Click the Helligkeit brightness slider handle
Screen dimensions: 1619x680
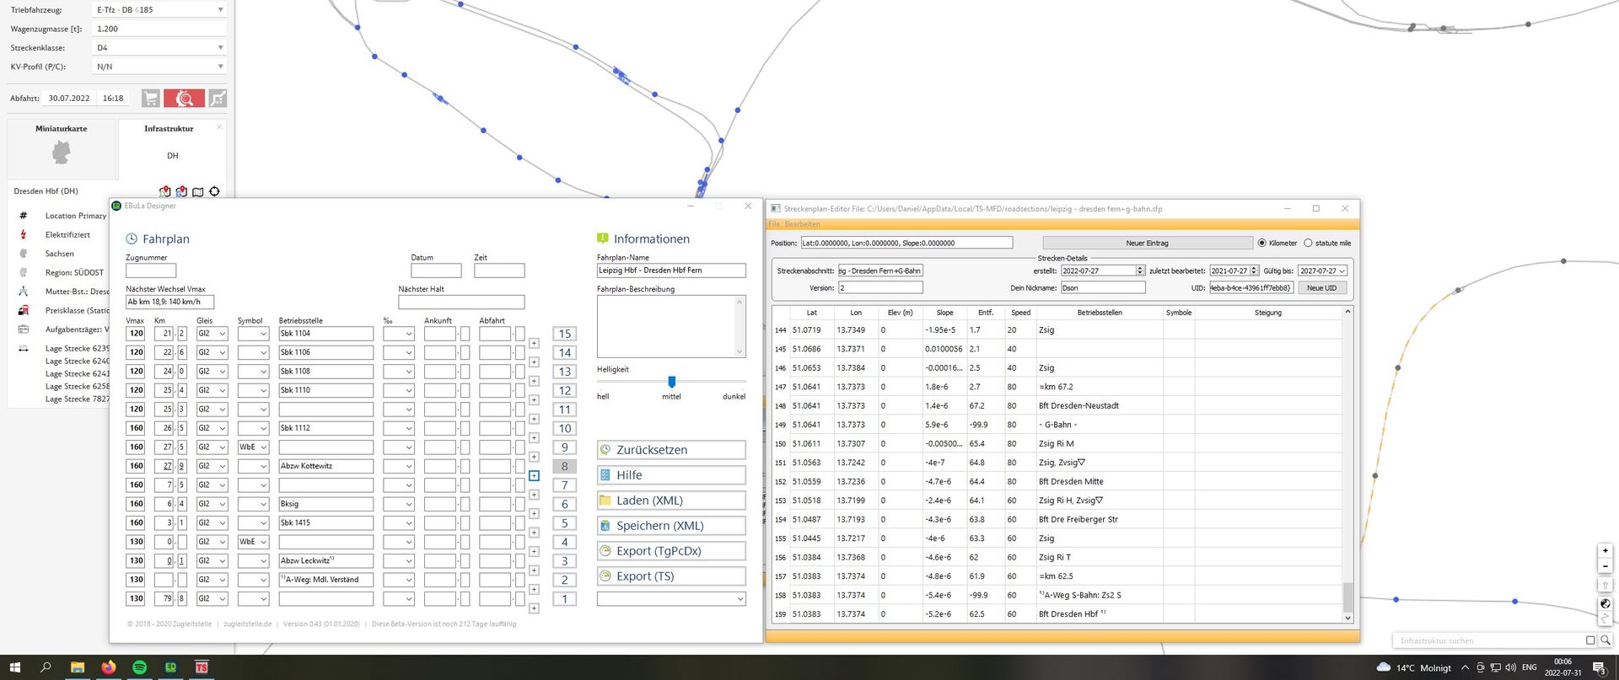pyautogui.click(x=671, y=382)
